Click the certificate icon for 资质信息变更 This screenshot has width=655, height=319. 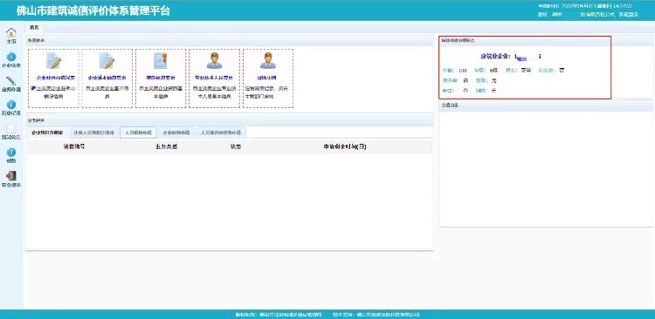coord(161,61)
